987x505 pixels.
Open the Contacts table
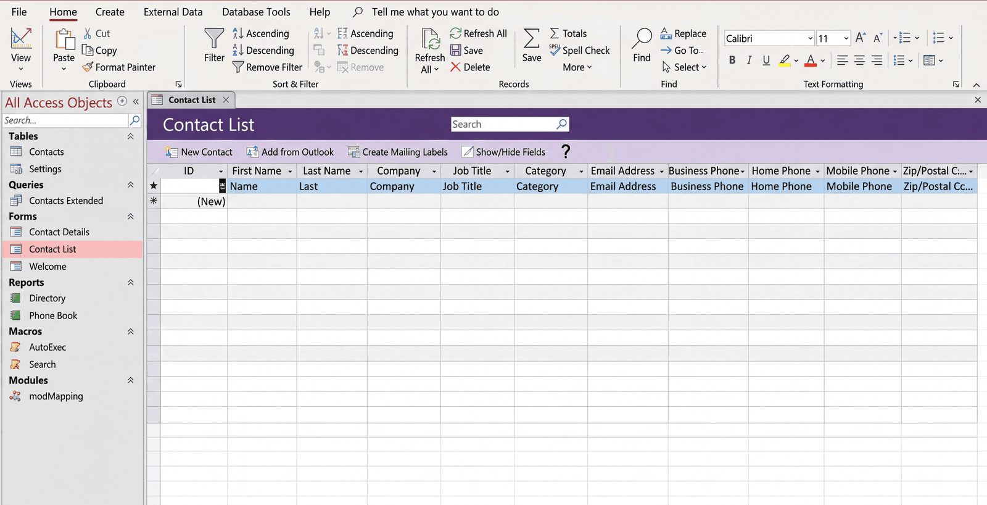(x=46, y=152)
